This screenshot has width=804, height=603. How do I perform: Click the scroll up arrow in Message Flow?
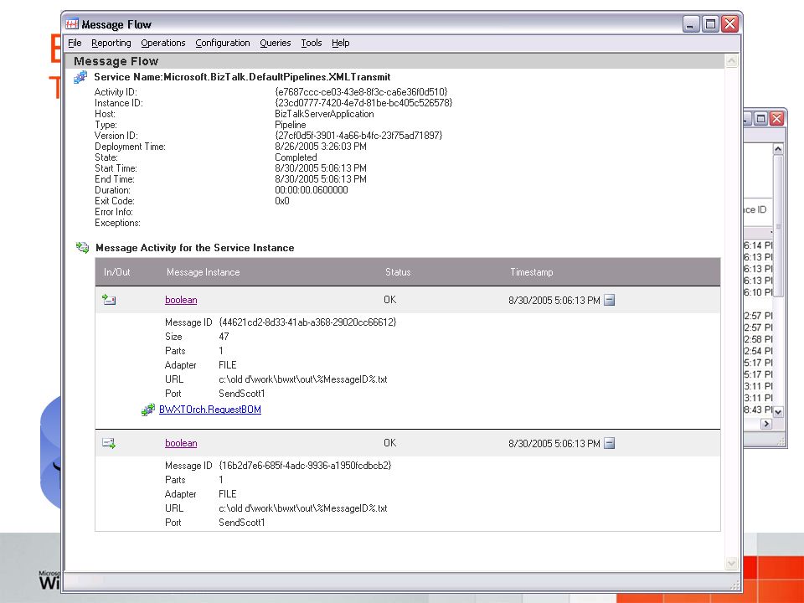pos(732,61)
